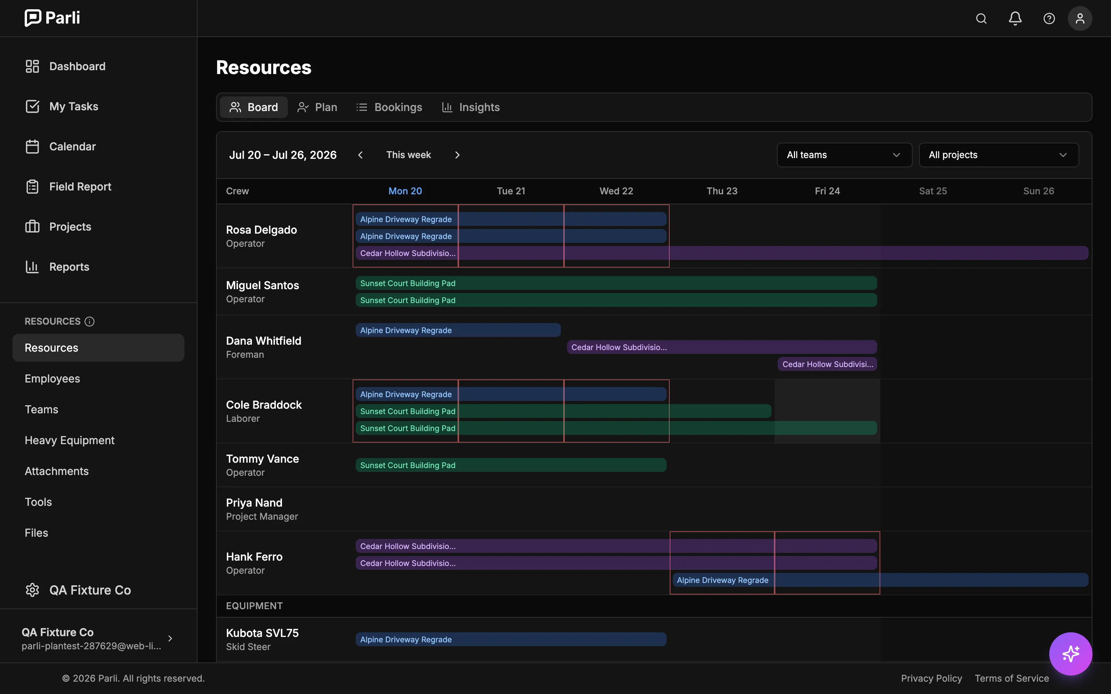Open the help question-mark icon
The width and height of the screenshot is (1111, 694).
point(1049,19)
